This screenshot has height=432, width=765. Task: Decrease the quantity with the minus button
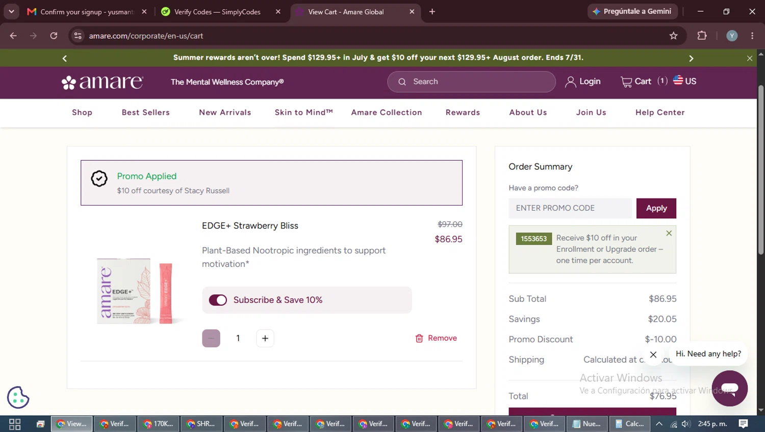pyautogui.click(x=211, y=338)
